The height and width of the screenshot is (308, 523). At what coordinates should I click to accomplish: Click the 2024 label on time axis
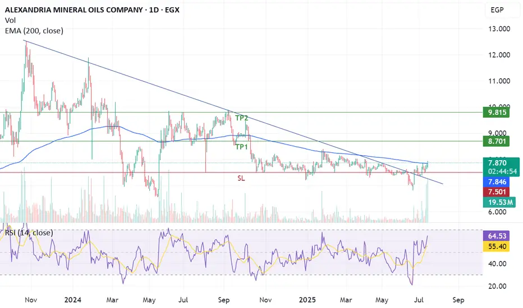point(73,300)
